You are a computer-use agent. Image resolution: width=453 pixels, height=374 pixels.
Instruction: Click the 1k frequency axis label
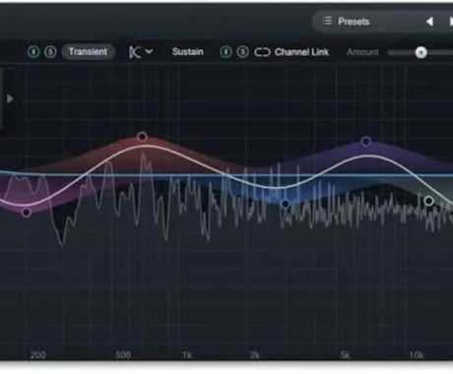pos(187,355)
